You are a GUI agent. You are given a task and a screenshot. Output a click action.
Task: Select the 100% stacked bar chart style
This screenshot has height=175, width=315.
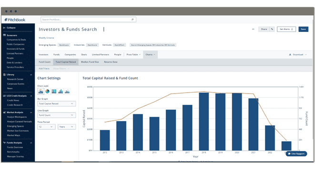(x=54, y=92)
